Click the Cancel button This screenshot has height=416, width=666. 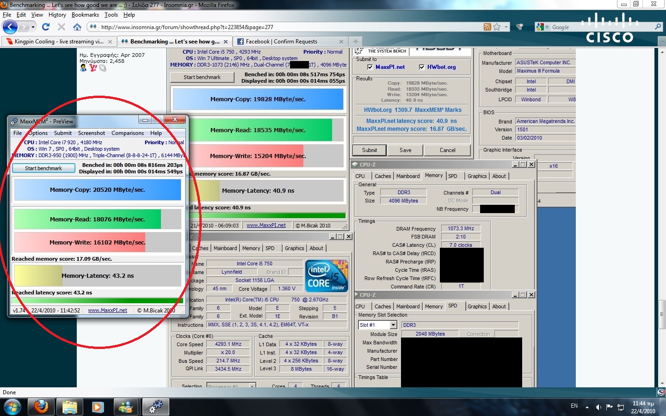[x=447, y=150]
